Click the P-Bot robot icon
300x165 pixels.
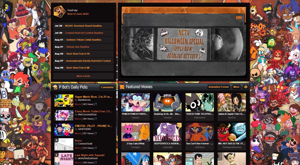pyautogui.click(x=55, y=87)
